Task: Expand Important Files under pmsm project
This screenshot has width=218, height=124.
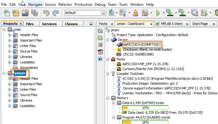Action: point(9,84)
